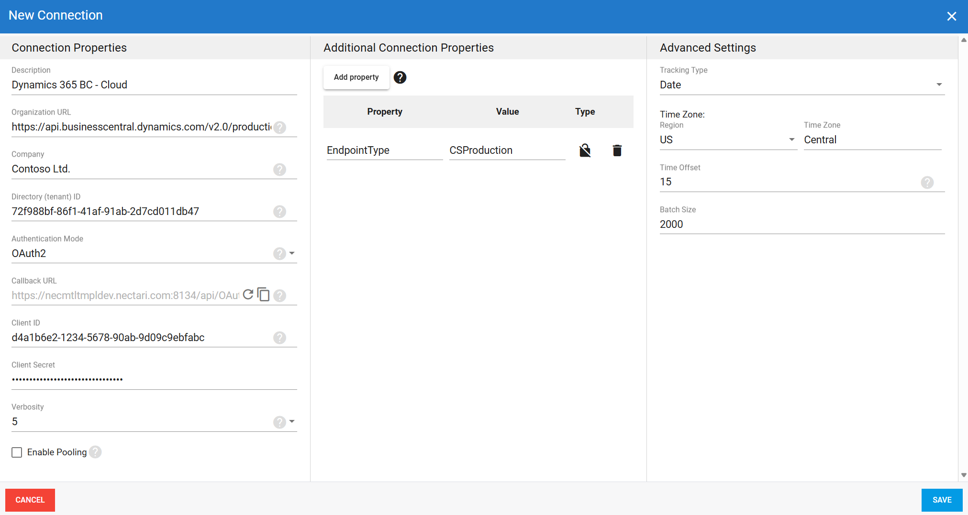Click the CSProduction value field
The width and height of the screenshot is (968, 515).
click(x=507, y=150)
